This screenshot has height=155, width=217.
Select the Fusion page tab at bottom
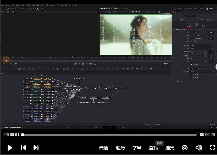[110, 127]
